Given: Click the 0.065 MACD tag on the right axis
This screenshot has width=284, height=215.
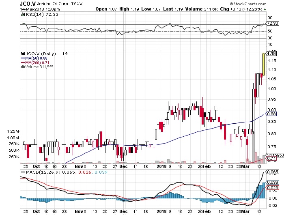Looking at the screenshot, I should point(272,172).
